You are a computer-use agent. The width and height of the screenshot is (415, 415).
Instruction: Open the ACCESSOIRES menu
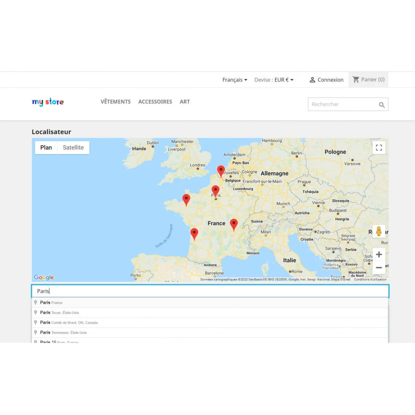pos(155,102)
